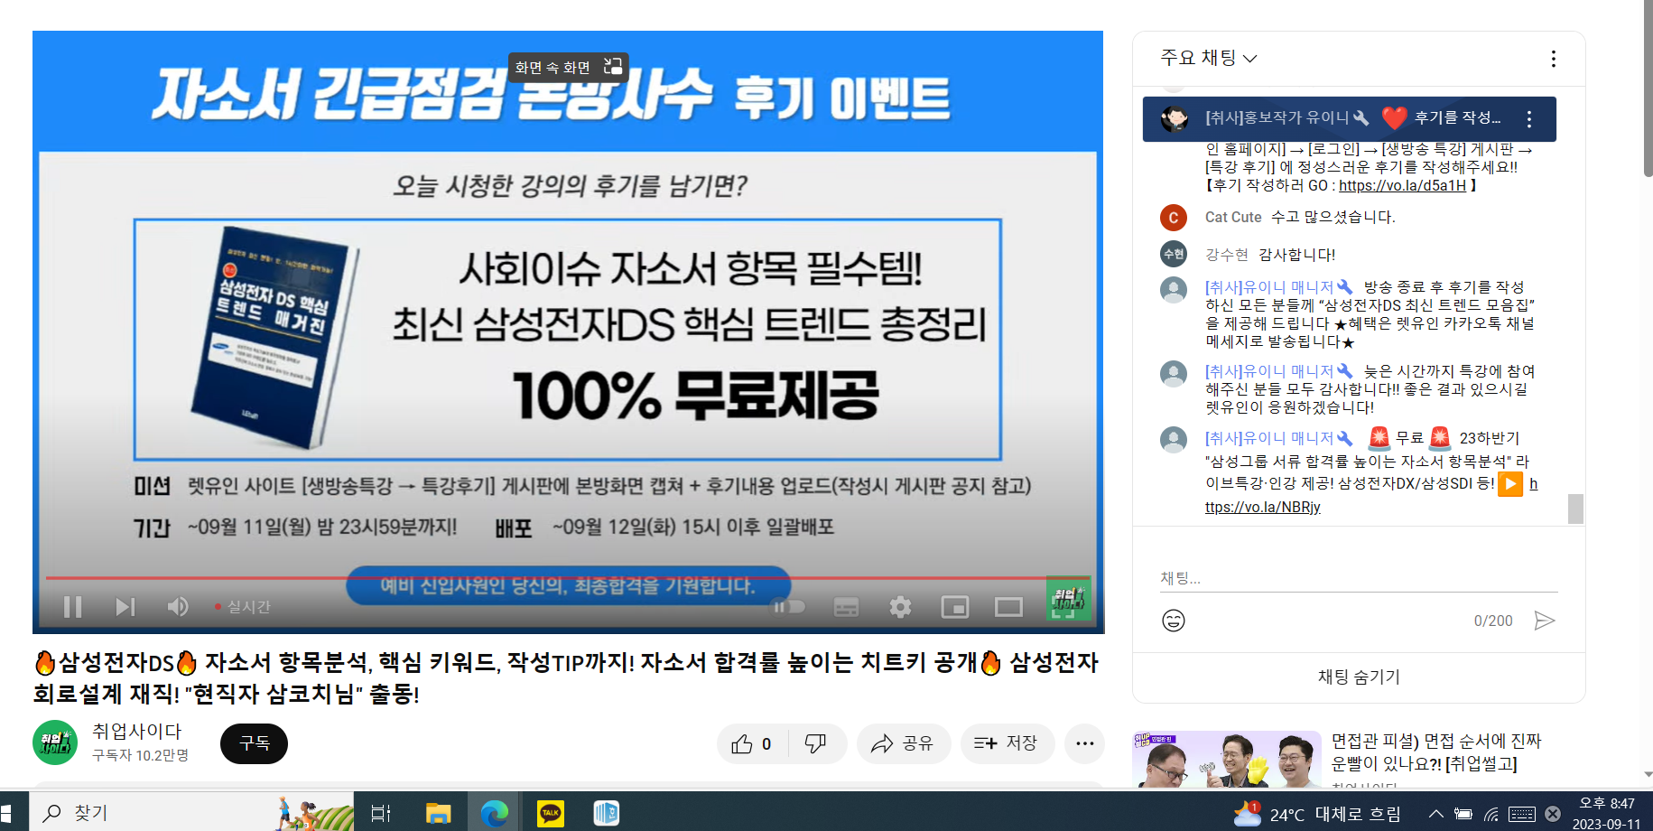
Task: Click the 실시간 live indicator
Action: point(243,607)
